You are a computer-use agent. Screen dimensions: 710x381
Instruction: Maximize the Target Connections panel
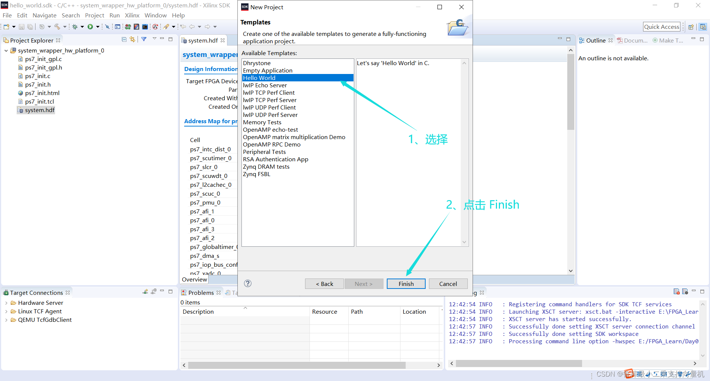tap(170, 291)
